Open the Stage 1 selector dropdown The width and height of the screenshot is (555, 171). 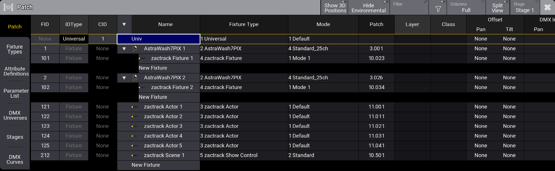click(x=525, y=7)
